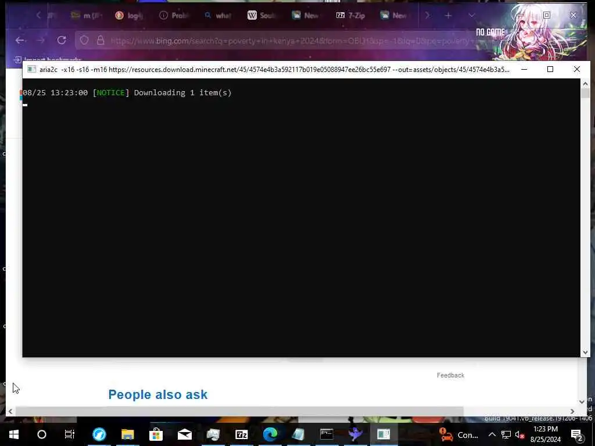Select the active aria2c console taskbar icon
This screenshot has width=595, height=446.
tap(383, 434)
